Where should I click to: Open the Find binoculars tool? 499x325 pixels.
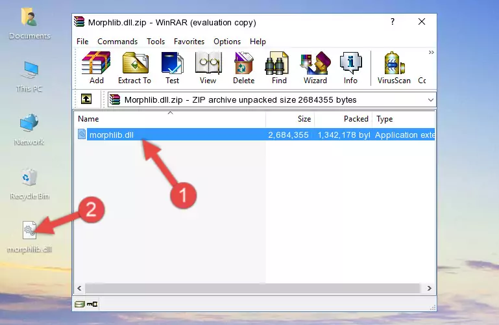coord(279,68)
